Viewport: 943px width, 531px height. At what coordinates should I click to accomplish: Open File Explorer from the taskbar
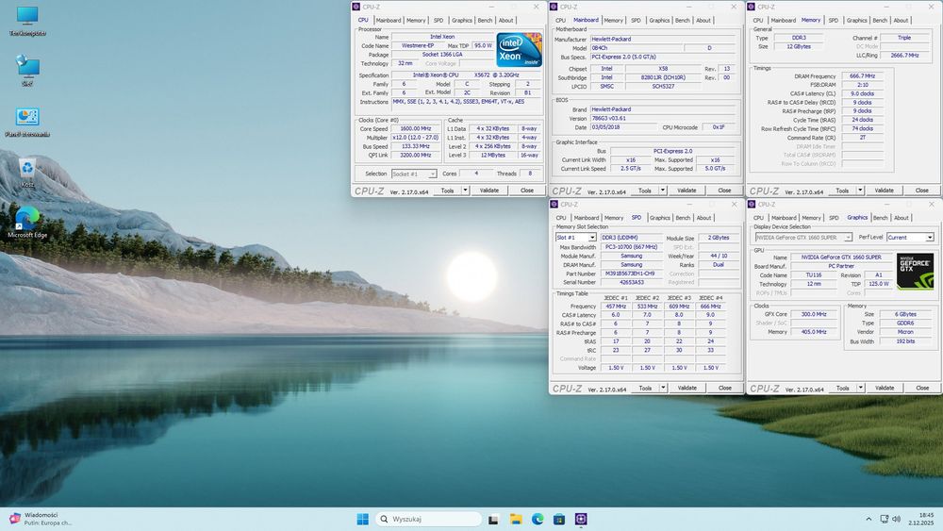click(x=516, y=520)
